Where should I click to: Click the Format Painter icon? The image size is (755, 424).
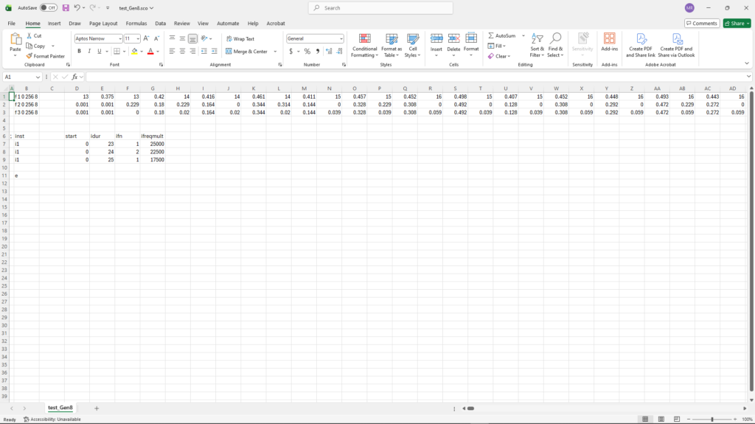[x=29, y=56]
